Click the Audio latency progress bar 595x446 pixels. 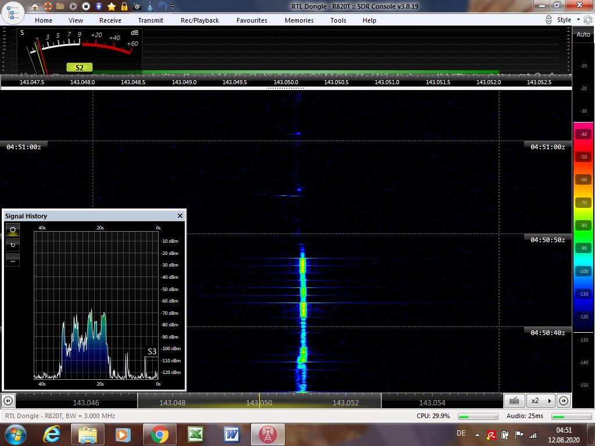pos(571,416)
